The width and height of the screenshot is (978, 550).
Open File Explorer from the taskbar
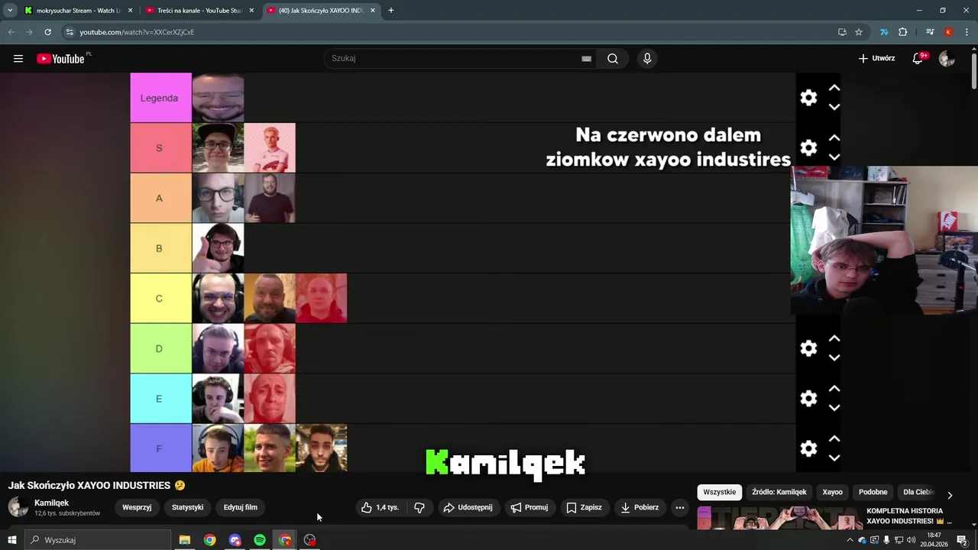coord(185,540)
